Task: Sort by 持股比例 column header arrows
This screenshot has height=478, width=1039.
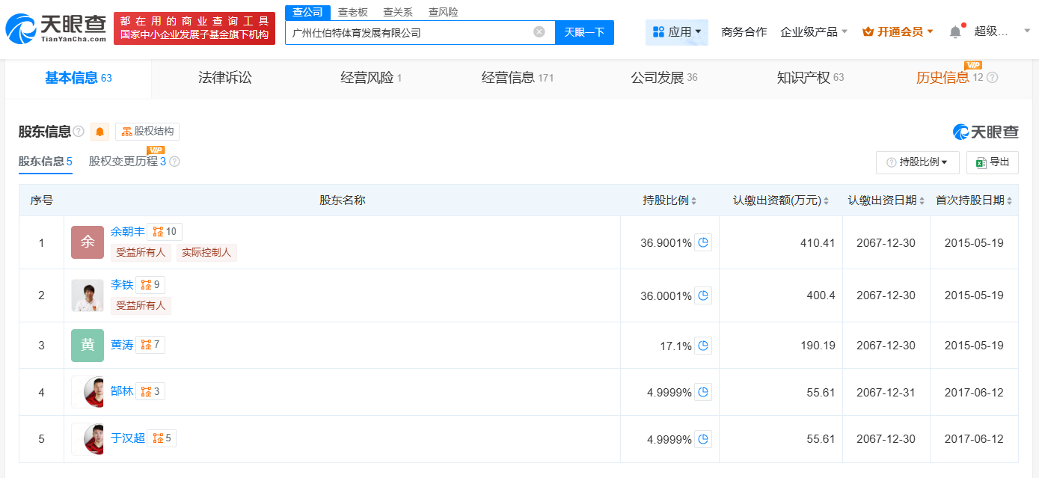Action: [x=693, y=200]
